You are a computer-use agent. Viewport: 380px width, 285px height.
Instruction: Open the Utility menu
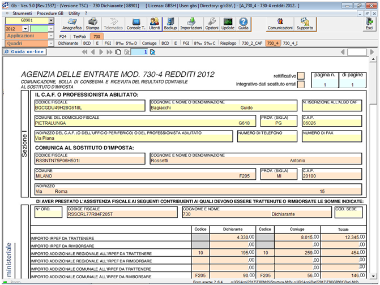[74, 14]
